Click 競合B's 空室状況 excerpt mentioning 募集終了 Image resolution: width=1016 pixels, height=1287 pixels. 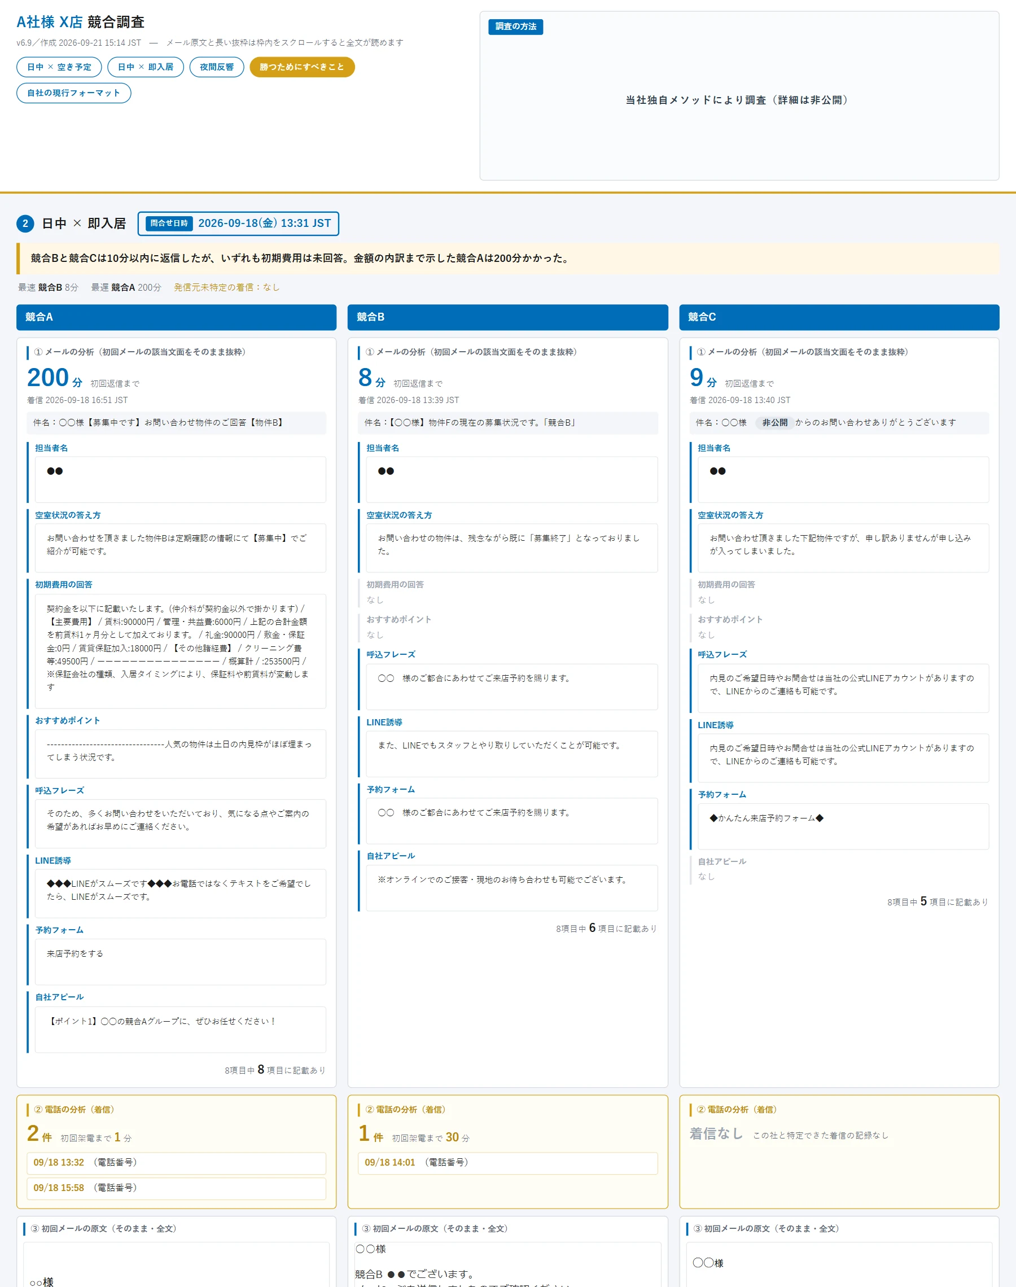pyautogui.click(x=511, y=548)
